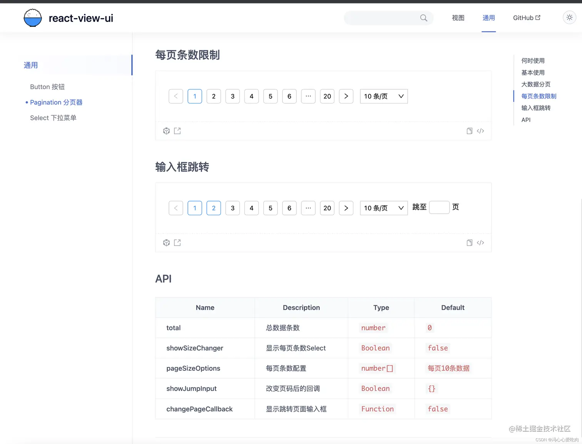Expand hidden pages via ellipsis in pagination
Viewport: 582px width, 444px height.
tap(308, 96)
